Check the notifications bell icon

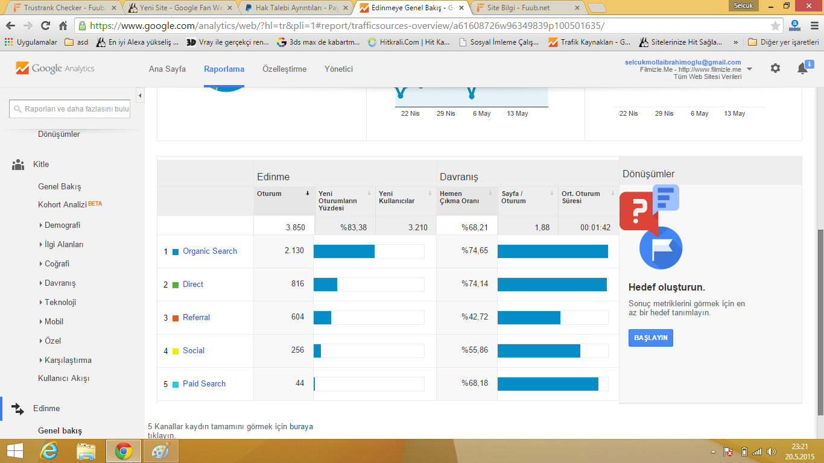[803, 68]
